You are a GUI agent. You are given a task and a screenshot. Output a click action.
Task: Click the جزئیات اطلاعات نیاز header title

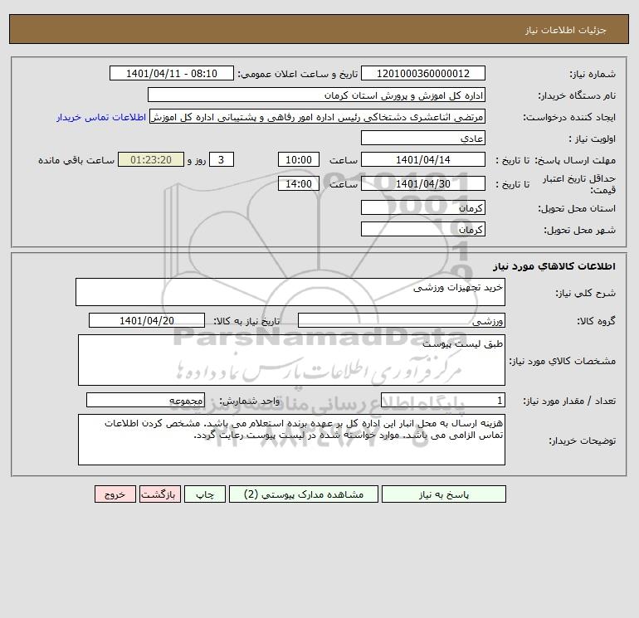point(566,30)
